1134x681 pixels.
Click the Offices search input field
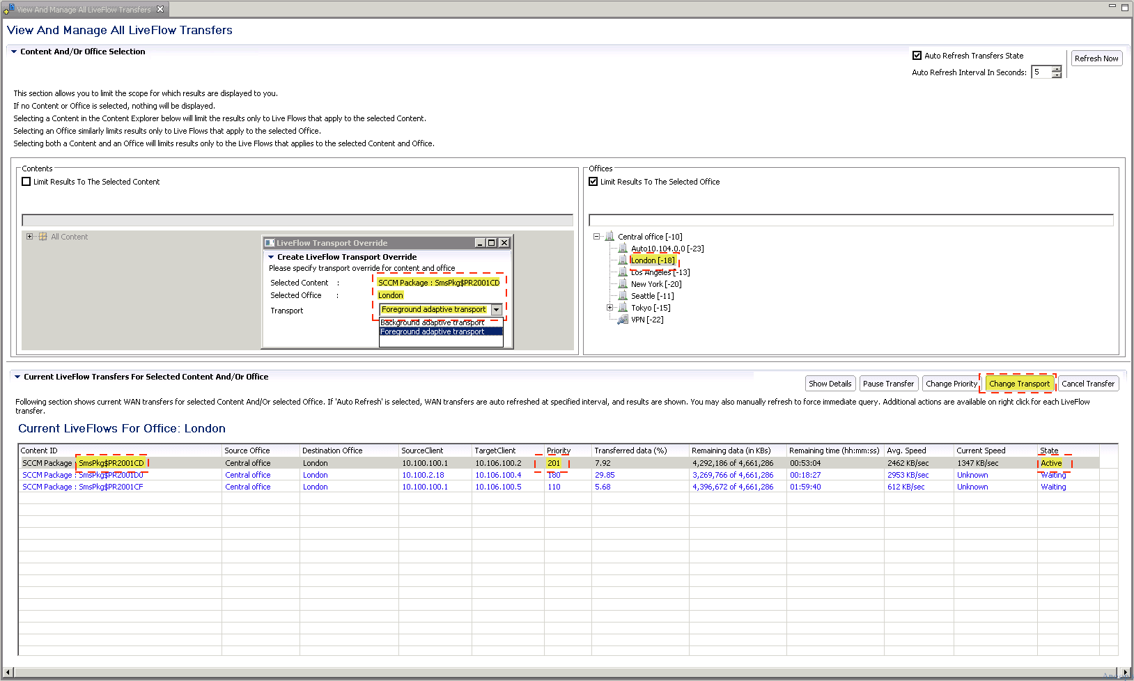tap(851, 220)
